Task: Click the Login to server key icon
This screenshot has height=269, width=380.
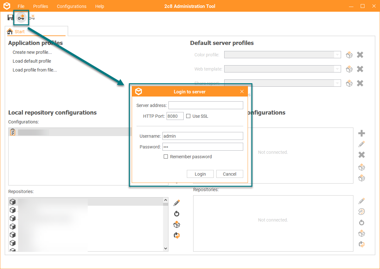Action: [x=21, y=18]
